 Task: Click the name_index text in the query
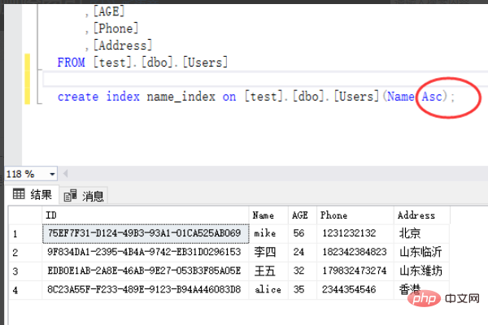pos(181,97)
